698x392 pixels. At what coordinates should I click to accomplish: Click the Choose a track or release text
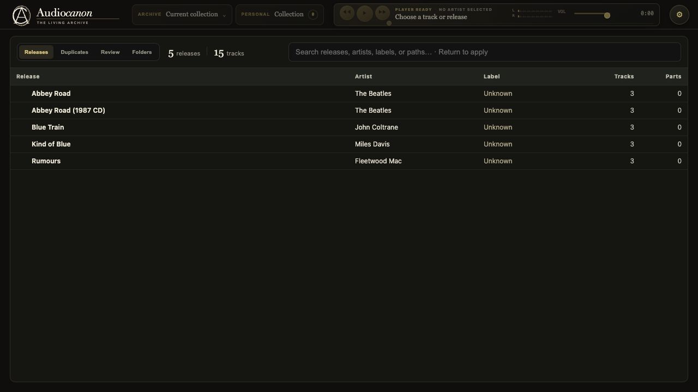(x=431, y=17)
